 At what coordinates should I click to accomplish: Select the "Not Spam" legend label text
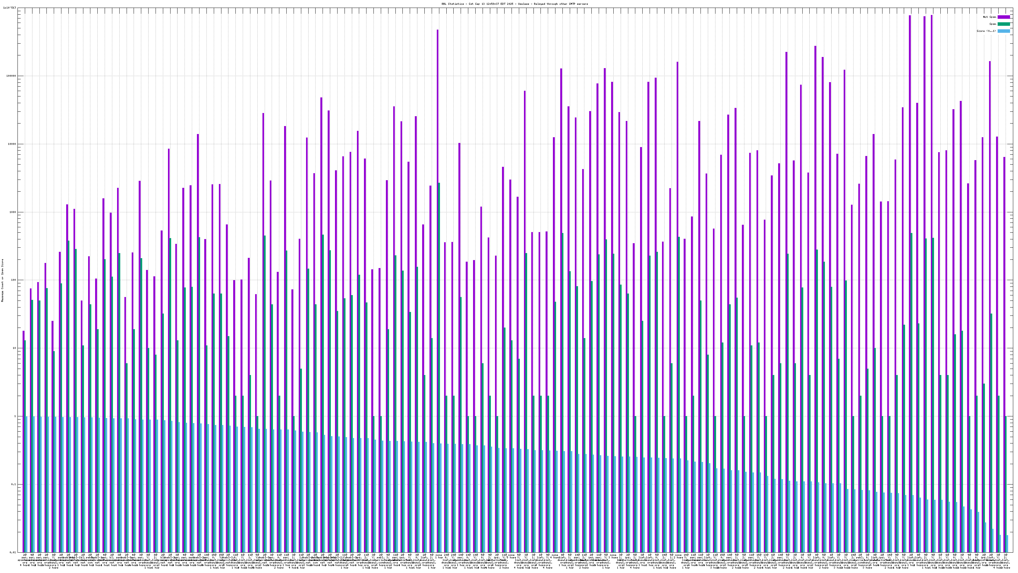point(990,17)
